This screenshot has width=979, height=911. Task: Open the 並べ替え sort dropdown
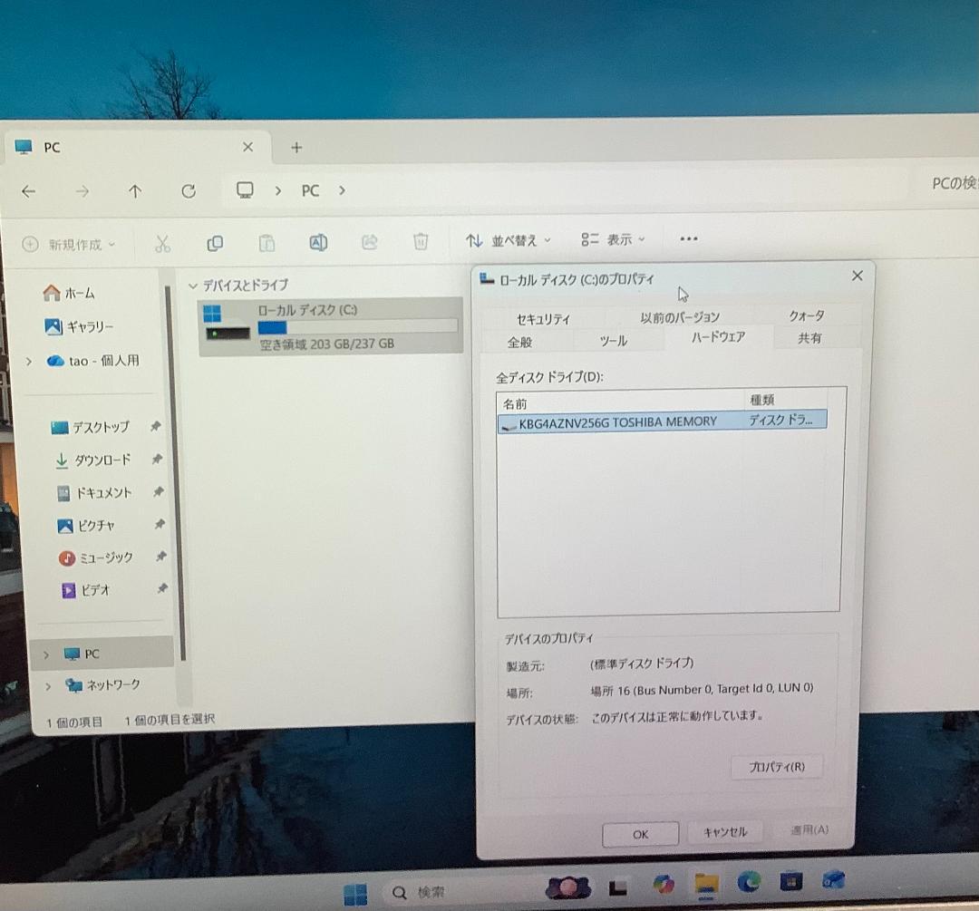coord(508,240)
